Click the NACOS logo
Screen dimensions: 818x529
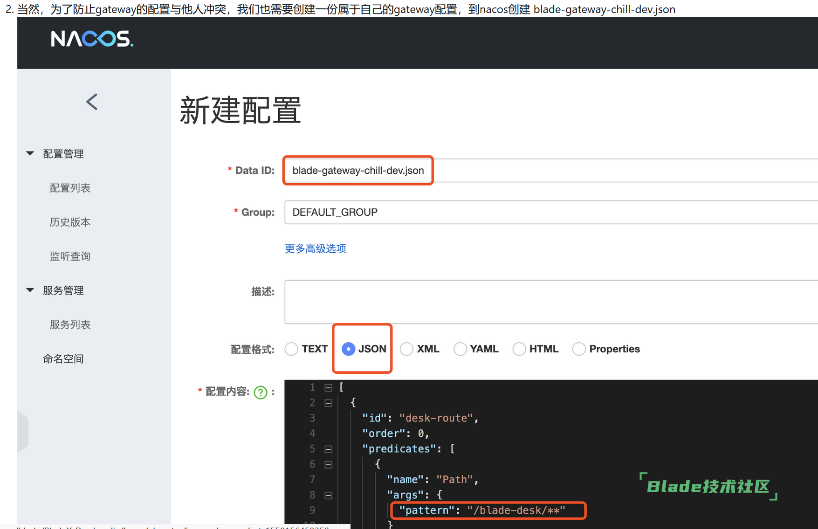(x=92, y=39)
